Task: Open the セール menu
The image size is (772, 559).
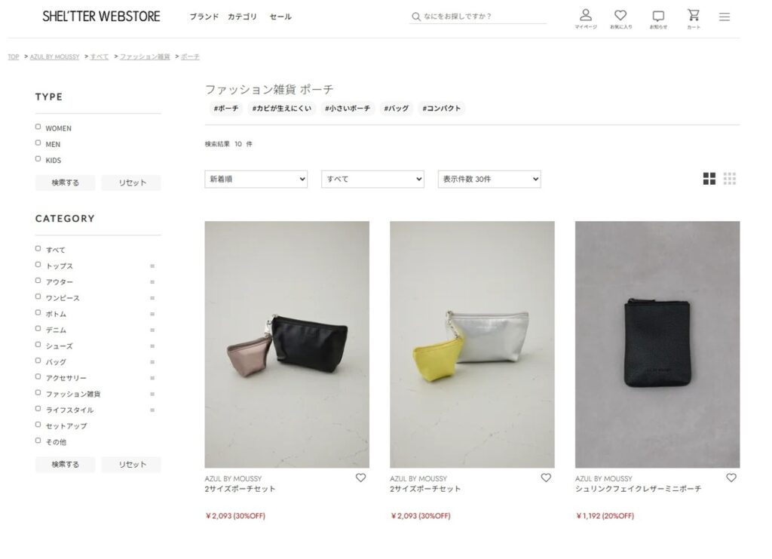Action: pos(280,17)
